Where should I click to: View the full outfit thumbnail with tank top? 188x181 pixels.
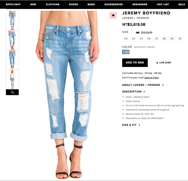click(x=12, y=79)
